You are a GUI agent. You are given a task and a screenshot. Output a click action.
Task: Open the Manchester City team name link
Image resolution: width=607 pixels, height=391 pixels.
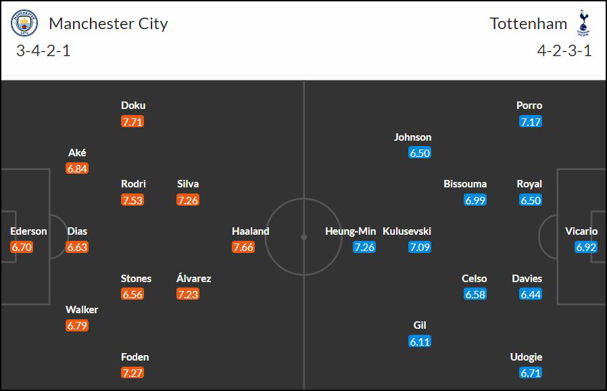pyautogui.click(x=108, y=24)
